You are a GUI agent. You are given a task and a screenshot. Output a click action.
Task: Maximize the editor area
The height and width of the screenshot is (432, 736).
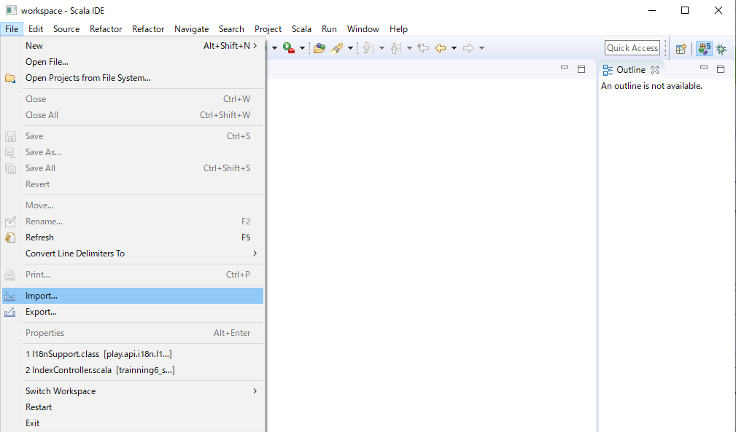tap(581, 69)
